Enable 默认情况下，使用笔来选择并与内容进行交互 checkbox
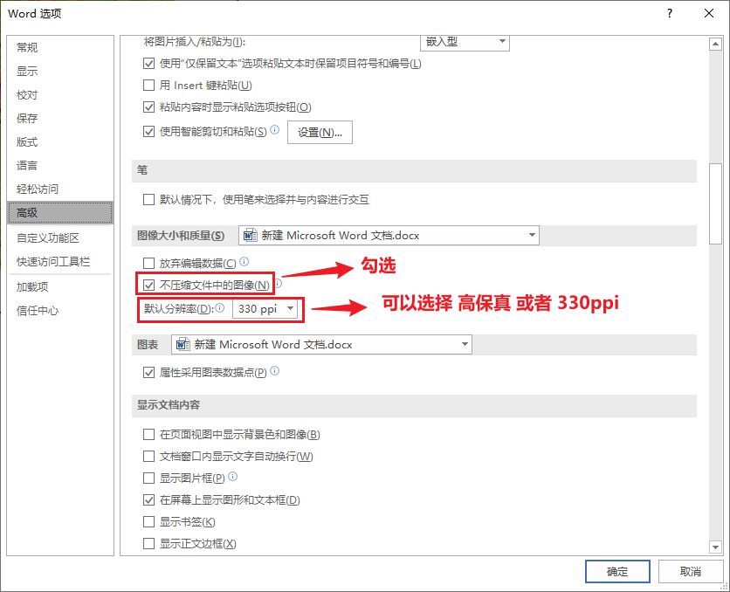Screen dimensions: 730x592 tap(148, 200)
